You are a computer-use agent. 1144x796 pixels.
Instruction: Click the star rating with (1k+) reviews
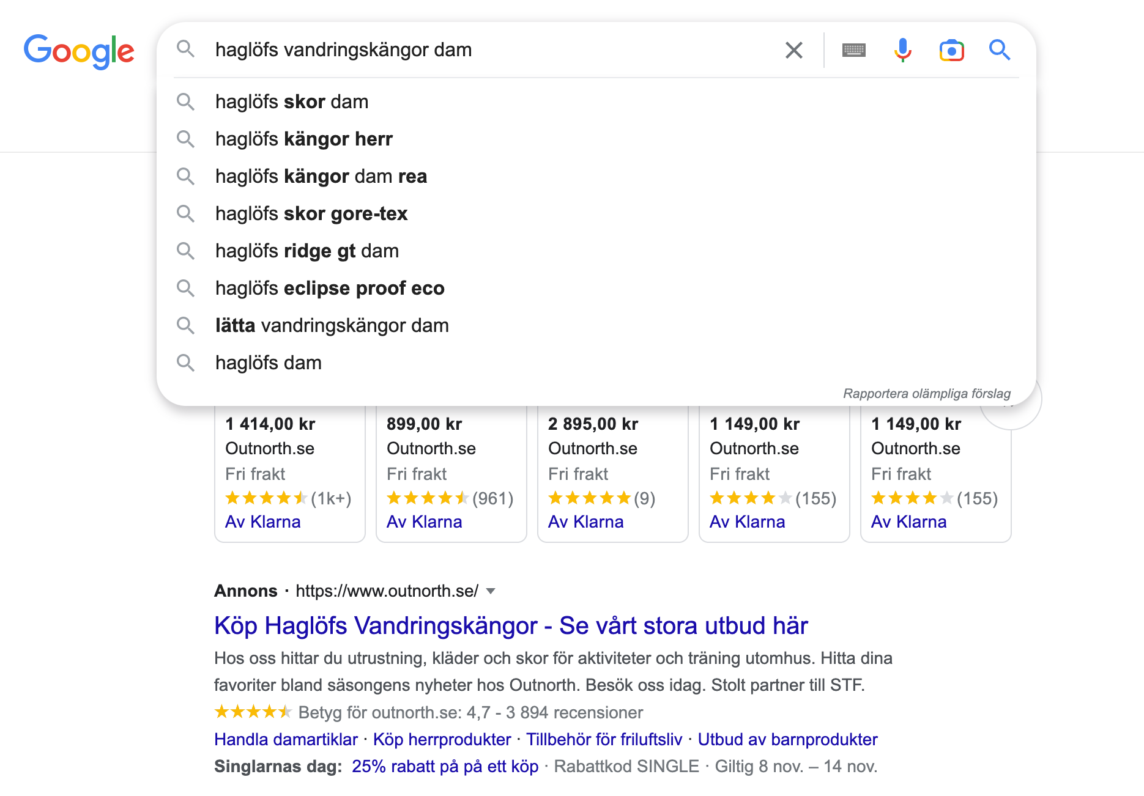(289, 498)
